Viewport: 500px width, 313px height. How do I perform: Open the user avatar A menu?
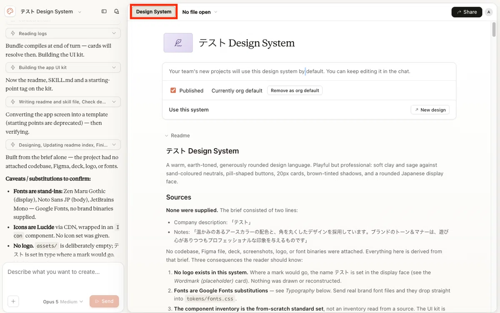[489, 12]
